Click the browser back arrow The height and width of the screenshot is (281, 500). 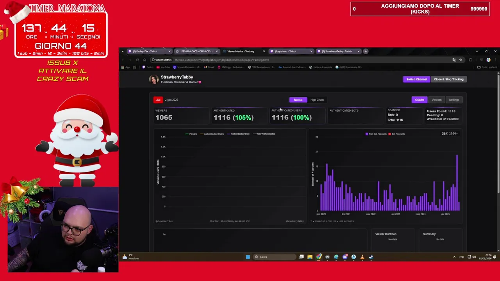click(x=123, y=60)
